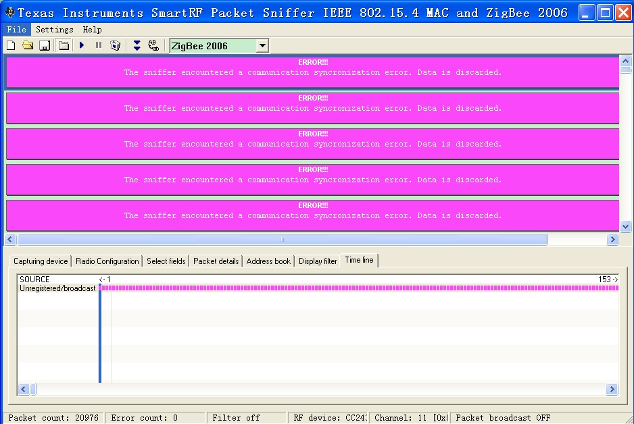Pause packet capture

pyautogui.click(x=98, y=45)
